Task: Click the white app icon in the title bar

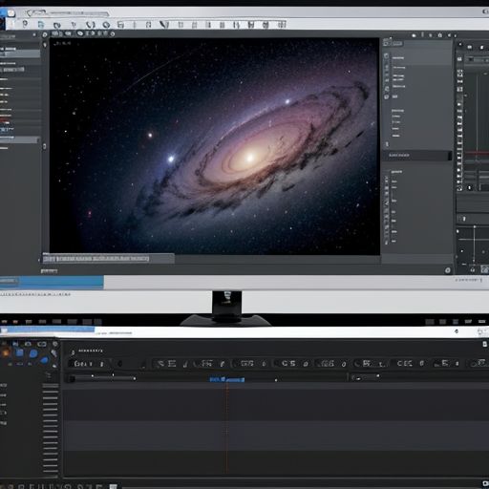Action: [11, 13]
